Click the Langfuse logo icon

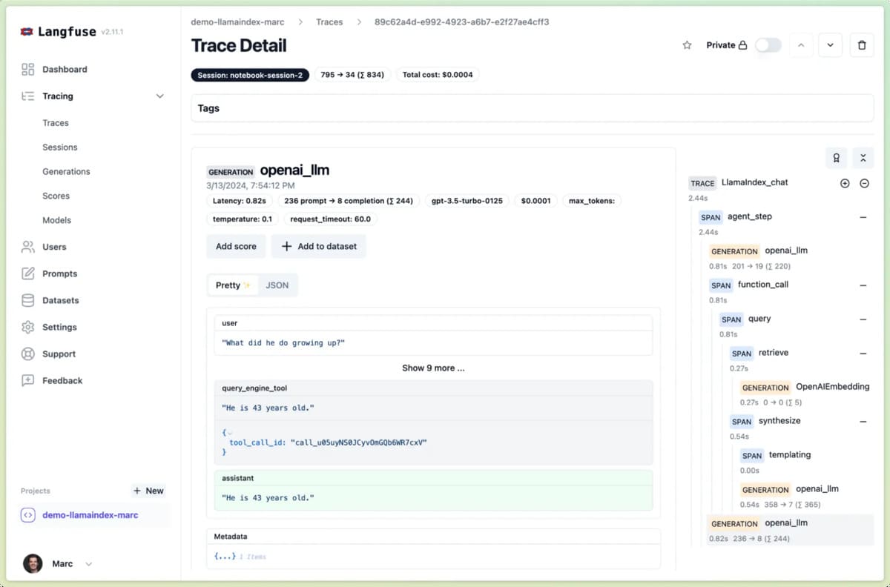coord(27,32)
